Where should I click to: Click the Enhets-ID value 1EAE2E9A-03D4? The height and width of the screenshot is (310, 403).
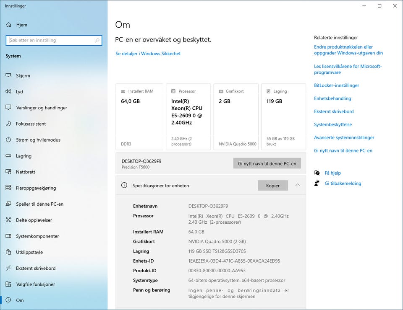pos(234,261)
